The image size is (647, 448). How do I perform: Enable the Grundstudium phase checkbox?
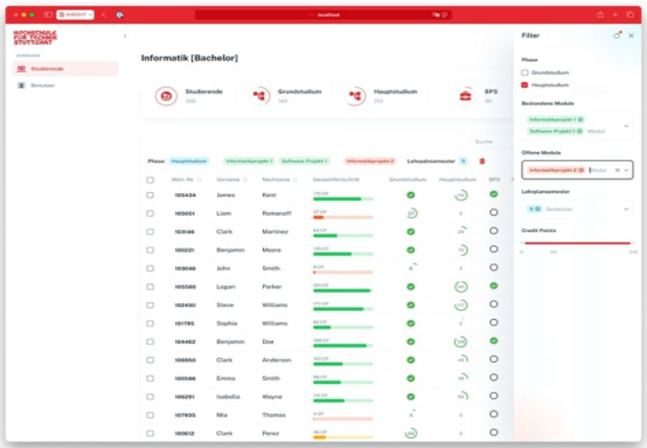coord(525,73)
